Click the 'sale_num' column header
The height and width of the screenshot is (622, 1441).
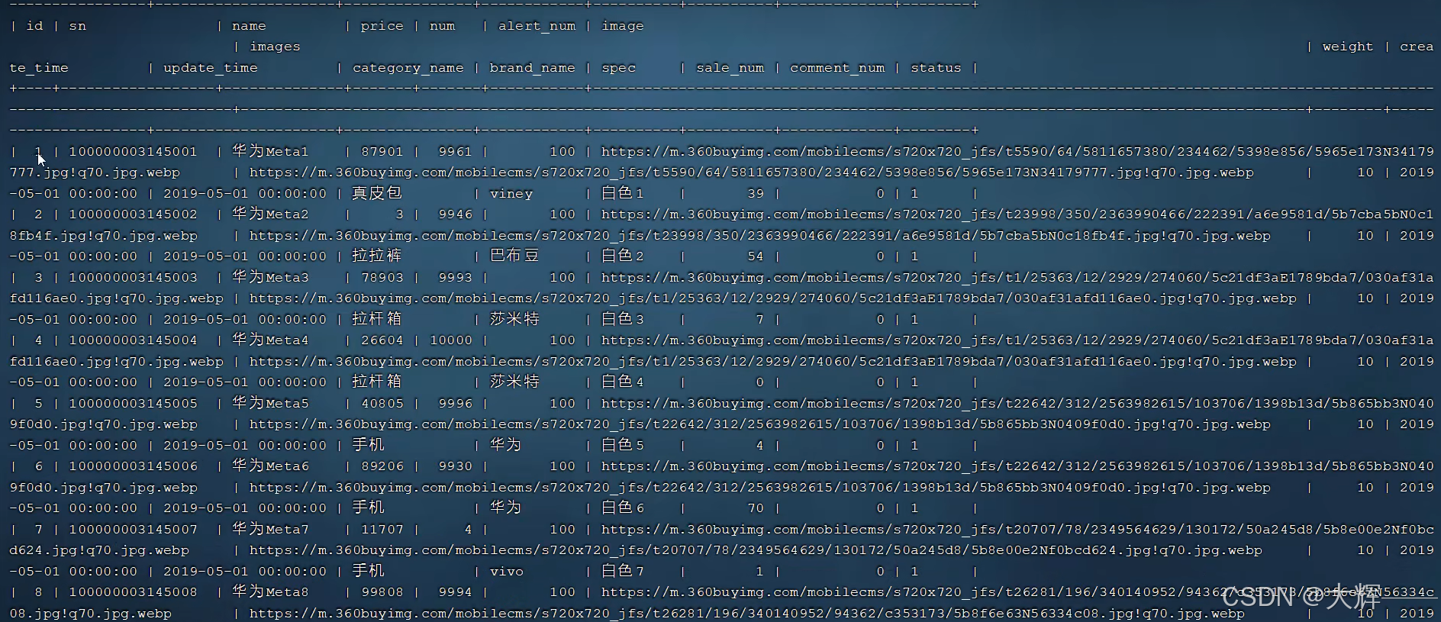tap(730, 68)
